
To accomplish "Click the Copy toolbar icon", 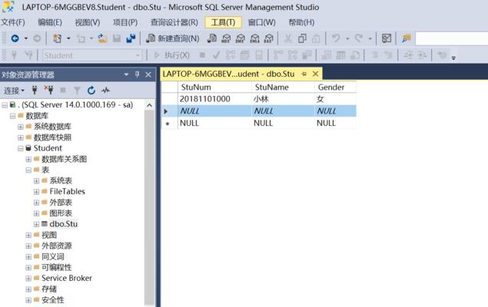I will [302, 38].
